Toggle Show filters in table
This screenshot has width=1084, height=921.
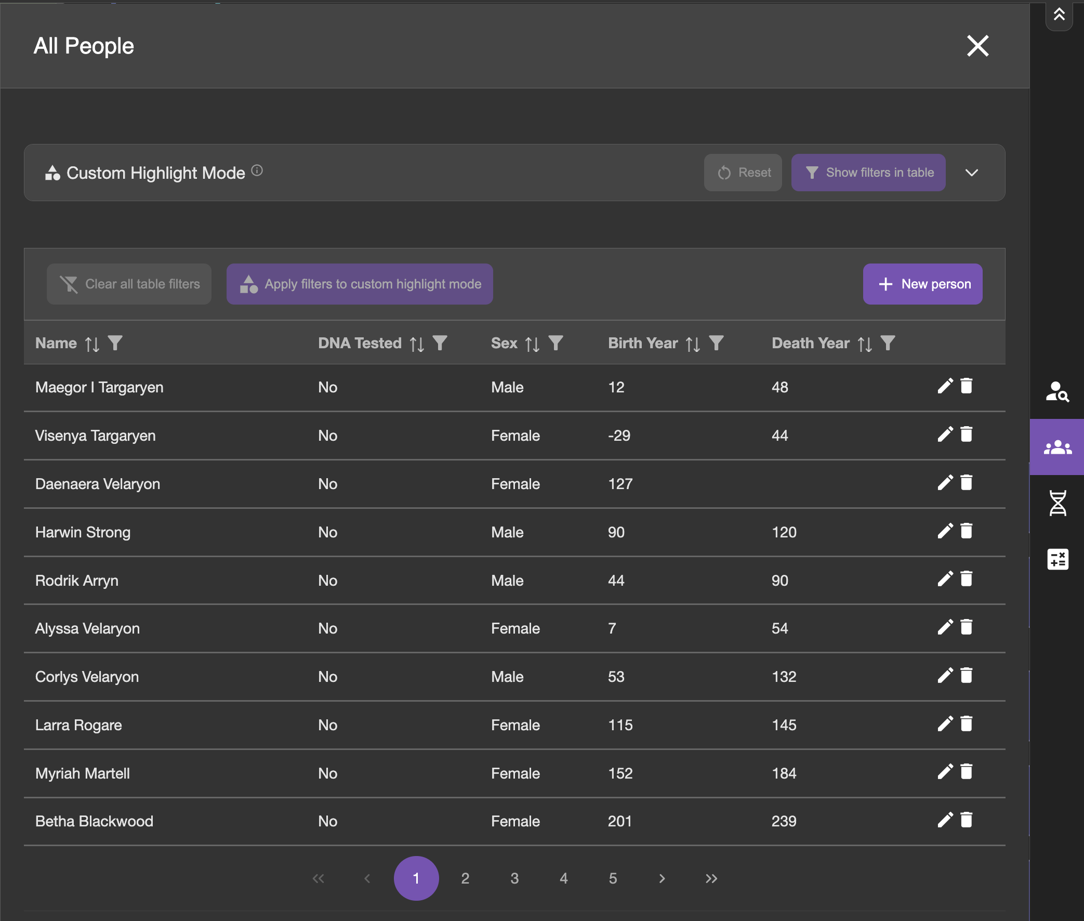click(x=868, y=172)
